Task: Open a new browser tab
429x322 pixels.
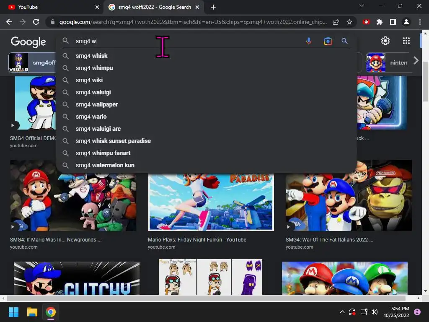Action: pyautogui.click(x=213, y=7)
